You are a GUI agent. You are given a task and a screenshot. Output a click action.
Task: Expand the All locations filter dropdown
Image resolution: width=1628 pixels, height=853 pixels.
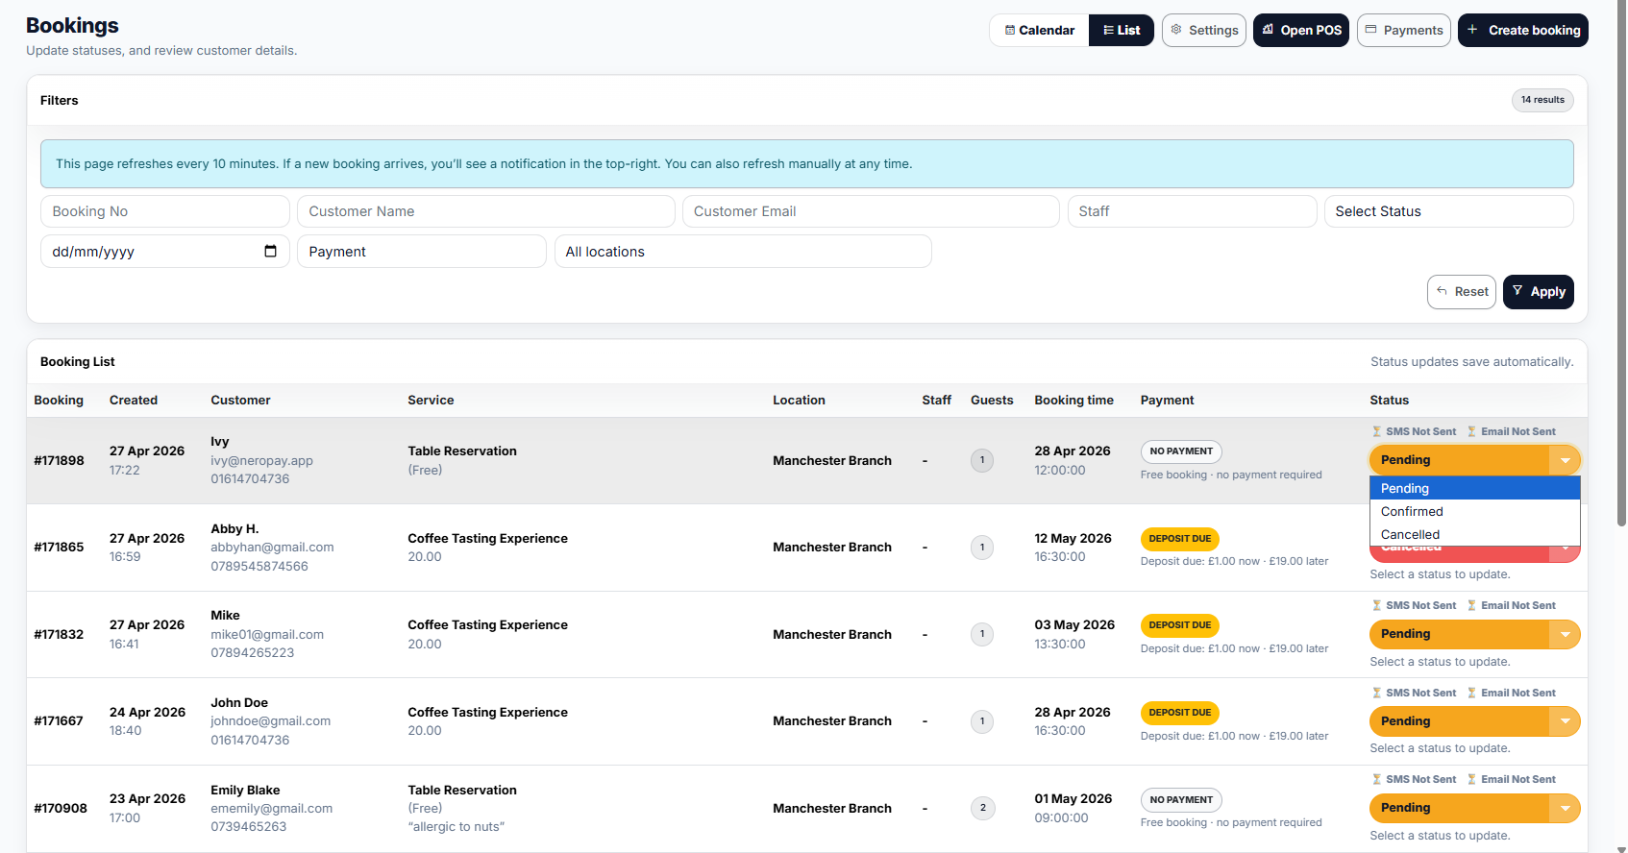[742, 252]
